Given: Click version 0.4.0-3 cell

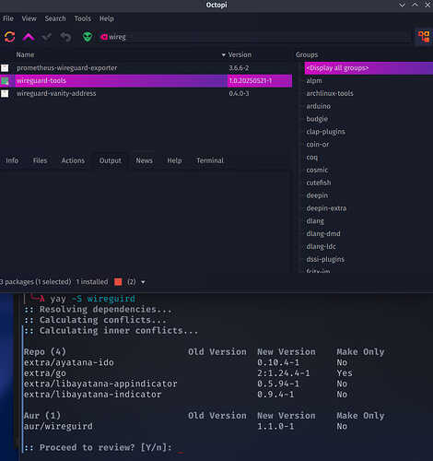Looking at the screenshot, I should pos(239,93).
